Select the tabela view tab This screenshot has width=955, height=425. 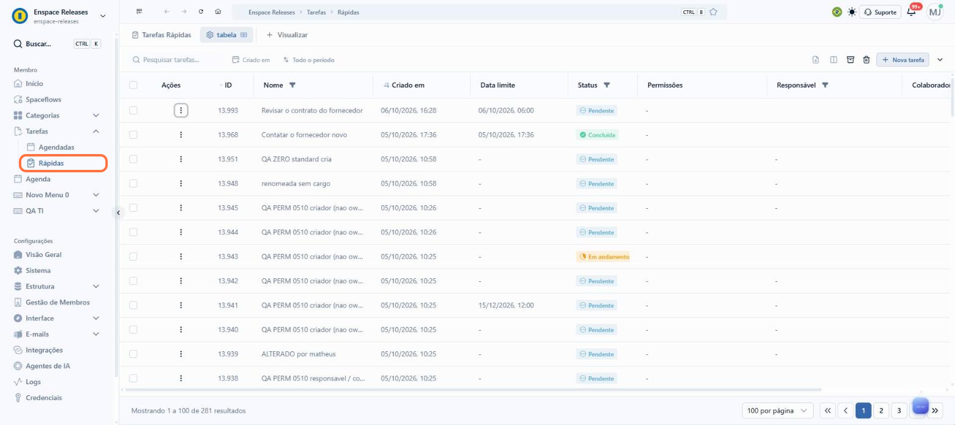pyautogui.click(x=226, y=35)
